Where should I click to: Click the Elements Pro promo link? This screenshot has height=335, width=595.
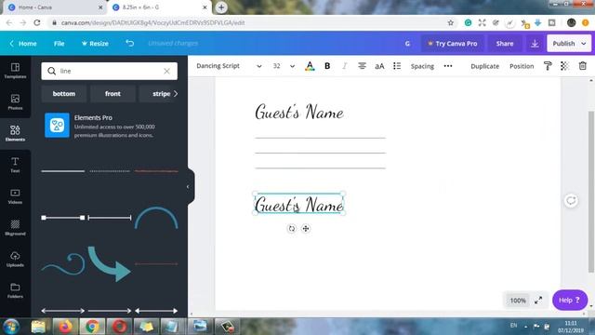click(x=110, y=126)
